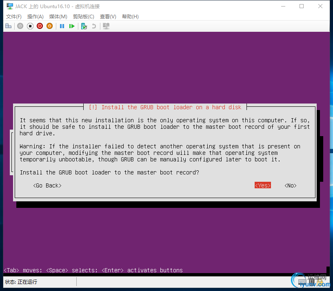Click the orange Save state icon

pyautogui.click(x=49, y=26)
